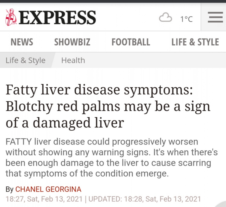Click the EXPRESS wordmark to go home
226x207 pixels.
pos(57,18)
